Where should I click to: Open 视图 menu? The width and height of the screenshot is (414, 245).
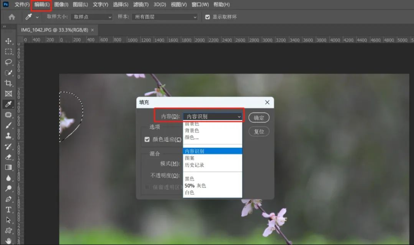pos(179,4)
